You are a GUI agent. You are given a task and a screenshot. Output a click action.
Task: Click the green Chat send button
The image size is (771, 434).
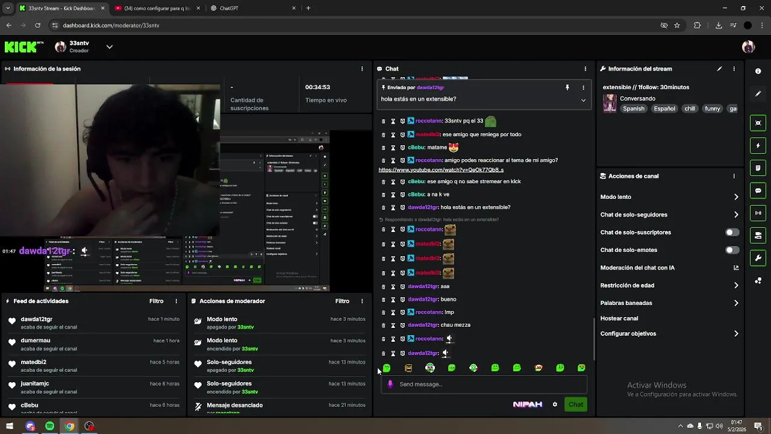576,404
